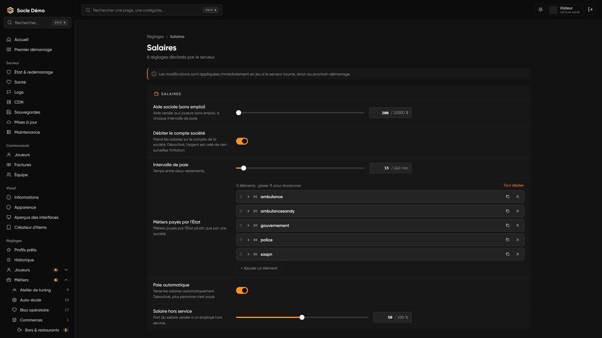Expand the gouvernement list item
This screenshot has width=602, height=338.
[x=248, y=226]
